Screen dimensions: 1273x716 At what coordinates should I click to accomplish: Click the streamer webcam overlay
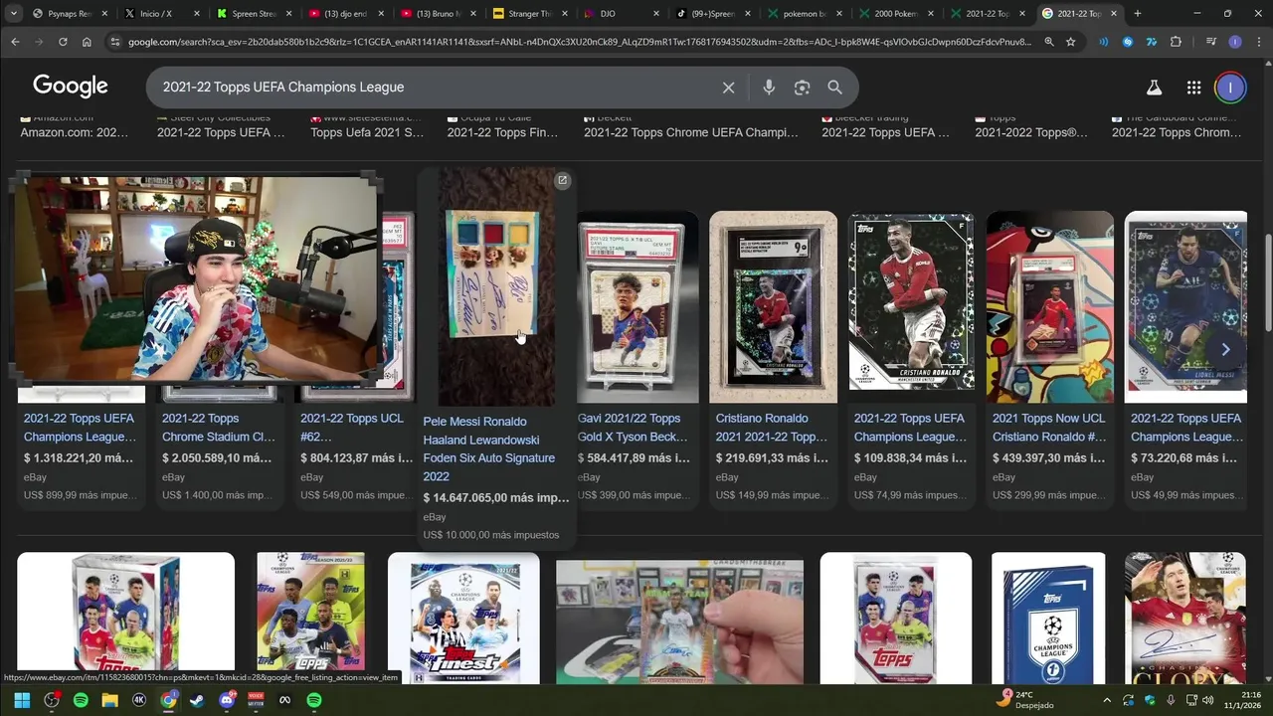(x=195, y=278)
